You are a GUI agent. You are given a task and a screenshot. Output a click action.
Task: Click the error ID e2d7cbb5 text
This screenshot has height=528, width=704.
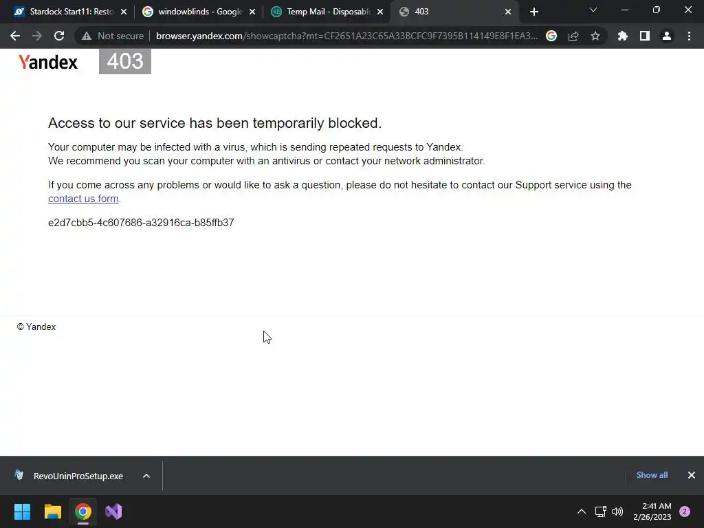(x=141, y=223)
